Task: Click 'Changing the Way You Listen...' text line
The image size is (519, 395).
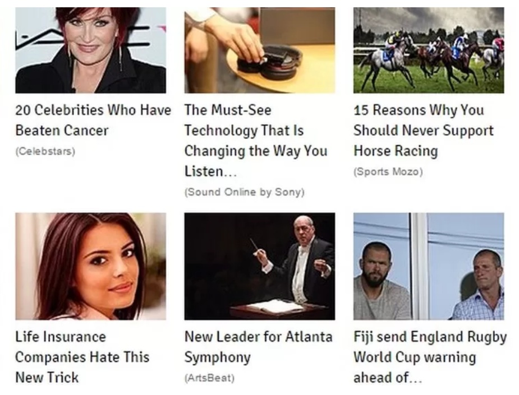Action: tap(255, 161)
